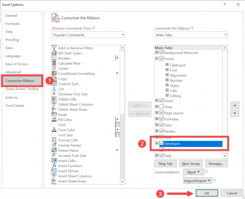Collapse the Home tab tree node
The image size is (245, 199).
pyautogui.click(x=157, y=58)
